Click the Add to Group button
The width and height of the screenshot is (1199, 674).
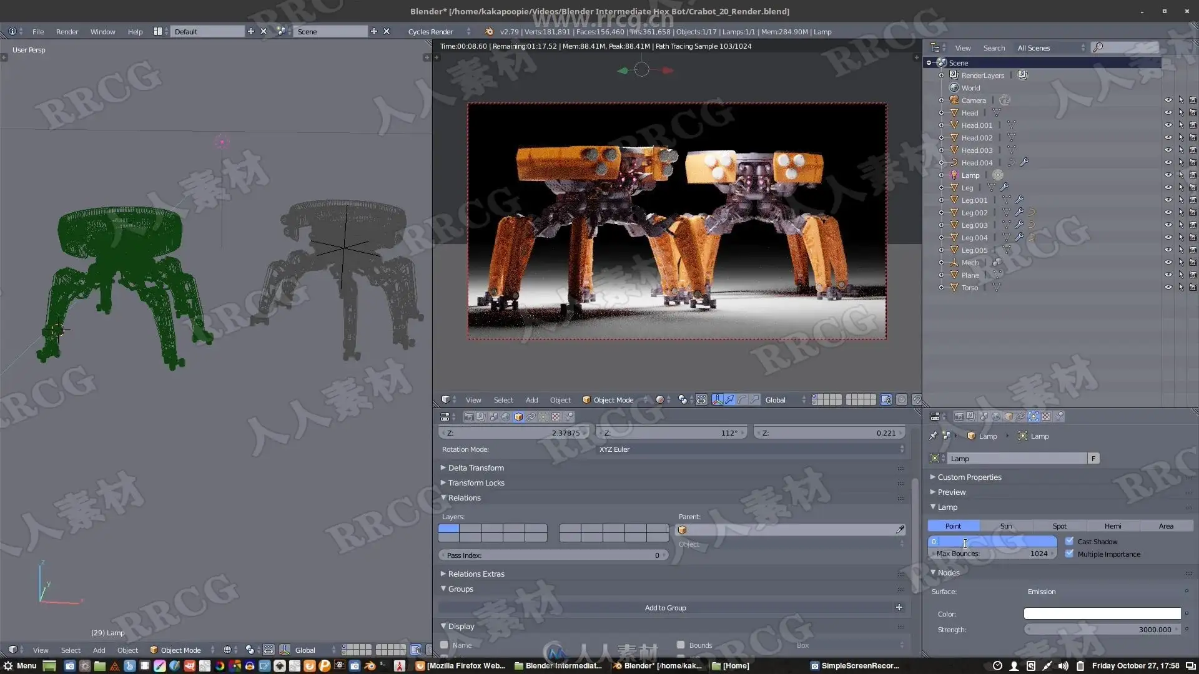[665, 608]
